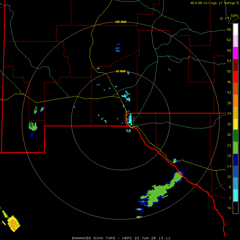The width and height of the screenshot is (240, 240).
Task: Click the '50' legend value
Action: click(x=229, y=71)
